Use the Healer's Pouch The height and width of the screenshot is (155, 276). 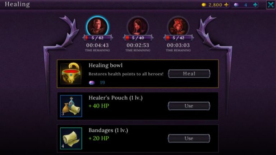point(189,106)
